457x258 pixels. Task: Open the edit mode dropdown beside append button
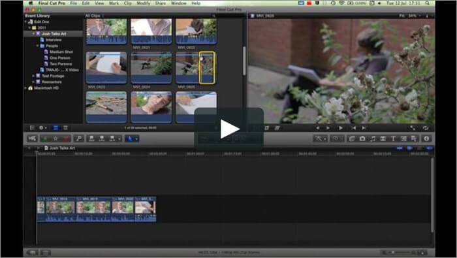(119, 139)
